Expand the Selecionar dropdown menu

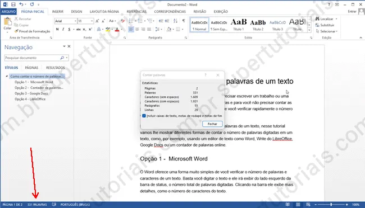[x=327, y=31]
